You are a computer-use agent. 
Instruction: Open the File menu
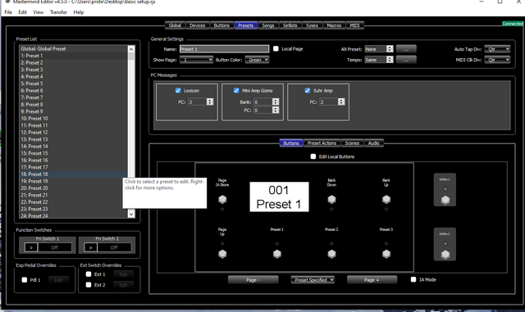point(8,12)
